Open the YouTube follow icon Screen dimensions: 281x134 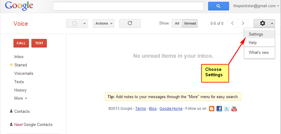tap(234, 109)
